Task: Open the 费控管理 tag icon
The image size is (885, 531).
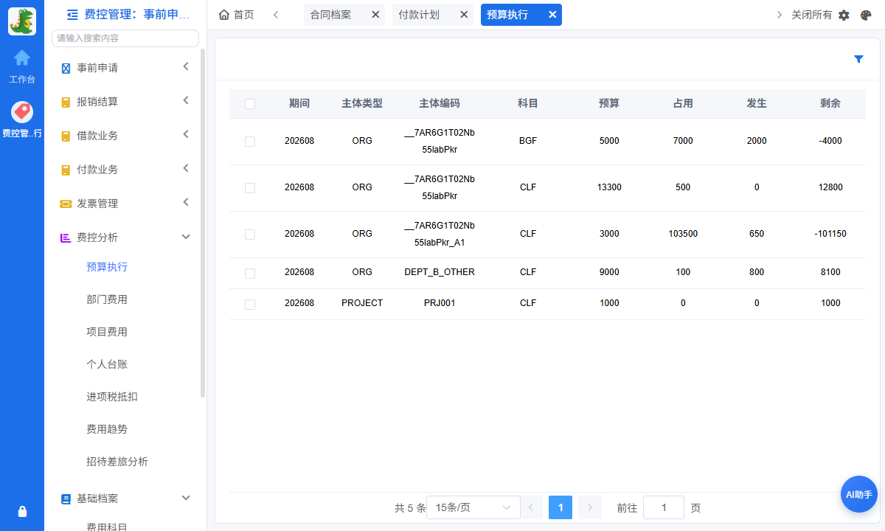Action: click(x=22, y=111)
